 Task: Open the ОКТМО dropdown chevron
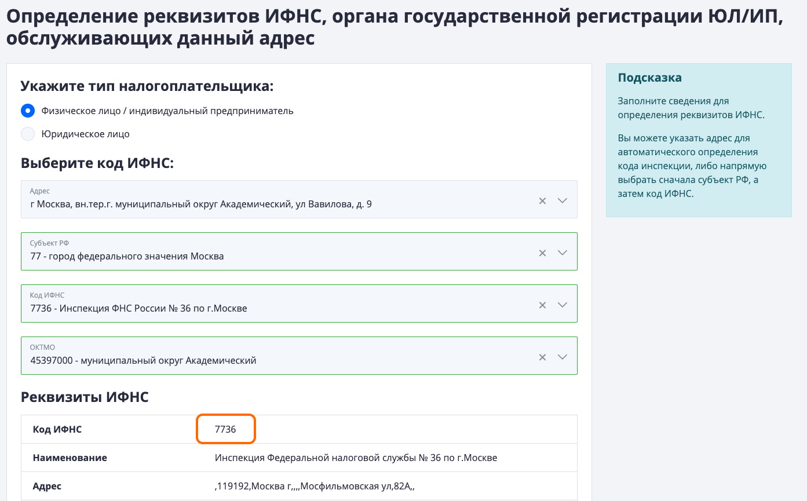[562, 357]
